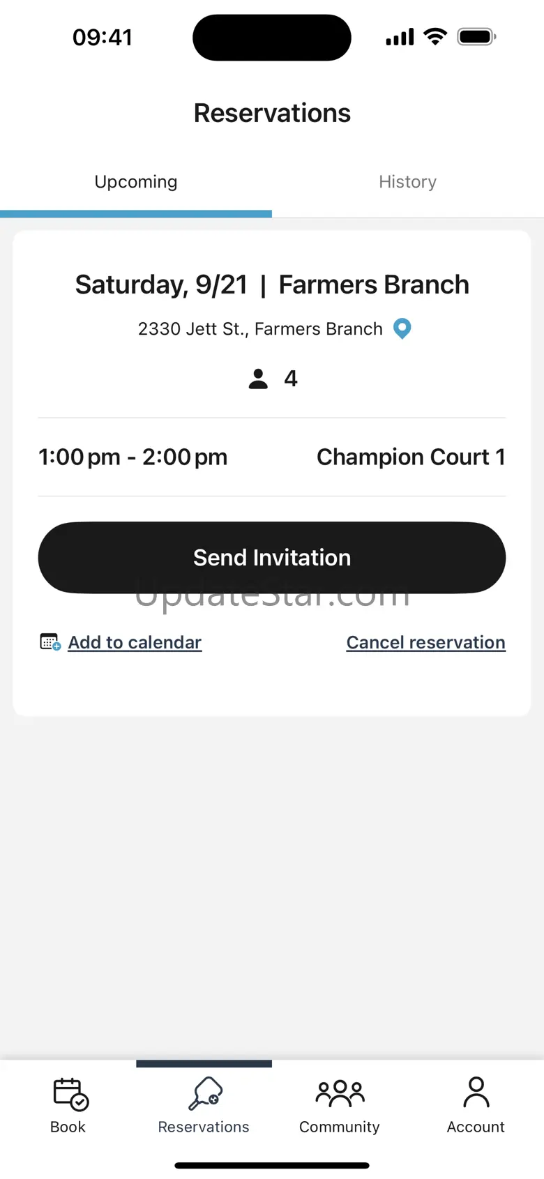
Task: Tap the cellular signal bars icon
Action: pyautogui.click(x=400, y=37)
